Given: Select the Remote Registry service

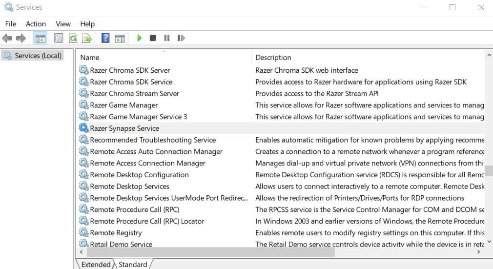Looking at the screenshot, I should 116,233.
